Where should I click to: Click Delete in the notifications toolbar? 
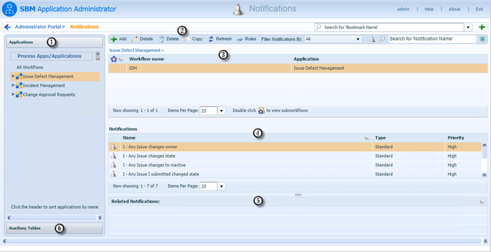point(168,39)
